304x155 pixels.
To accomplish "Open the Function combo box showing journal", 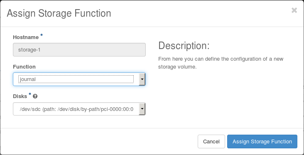I will tap(79, 79).
